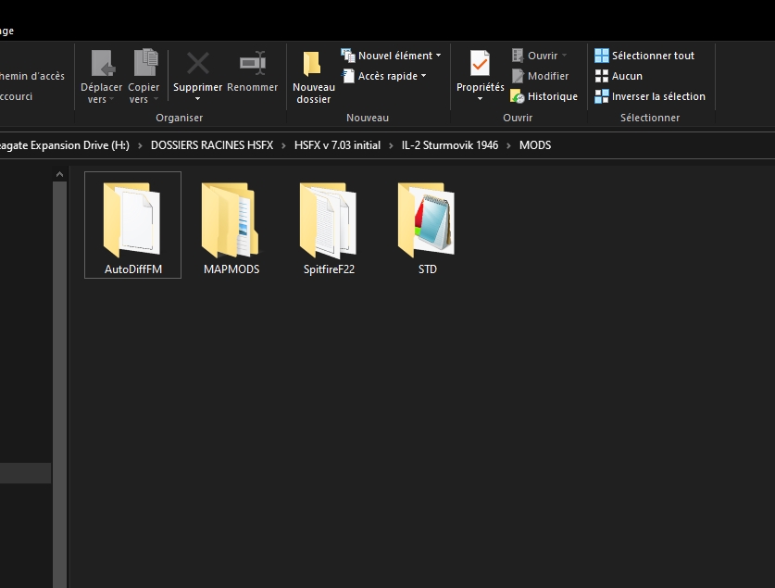Click the Nouvel élément icon
Image resolution: width=775 pixels, height=588 pixels.
(348, 56)
